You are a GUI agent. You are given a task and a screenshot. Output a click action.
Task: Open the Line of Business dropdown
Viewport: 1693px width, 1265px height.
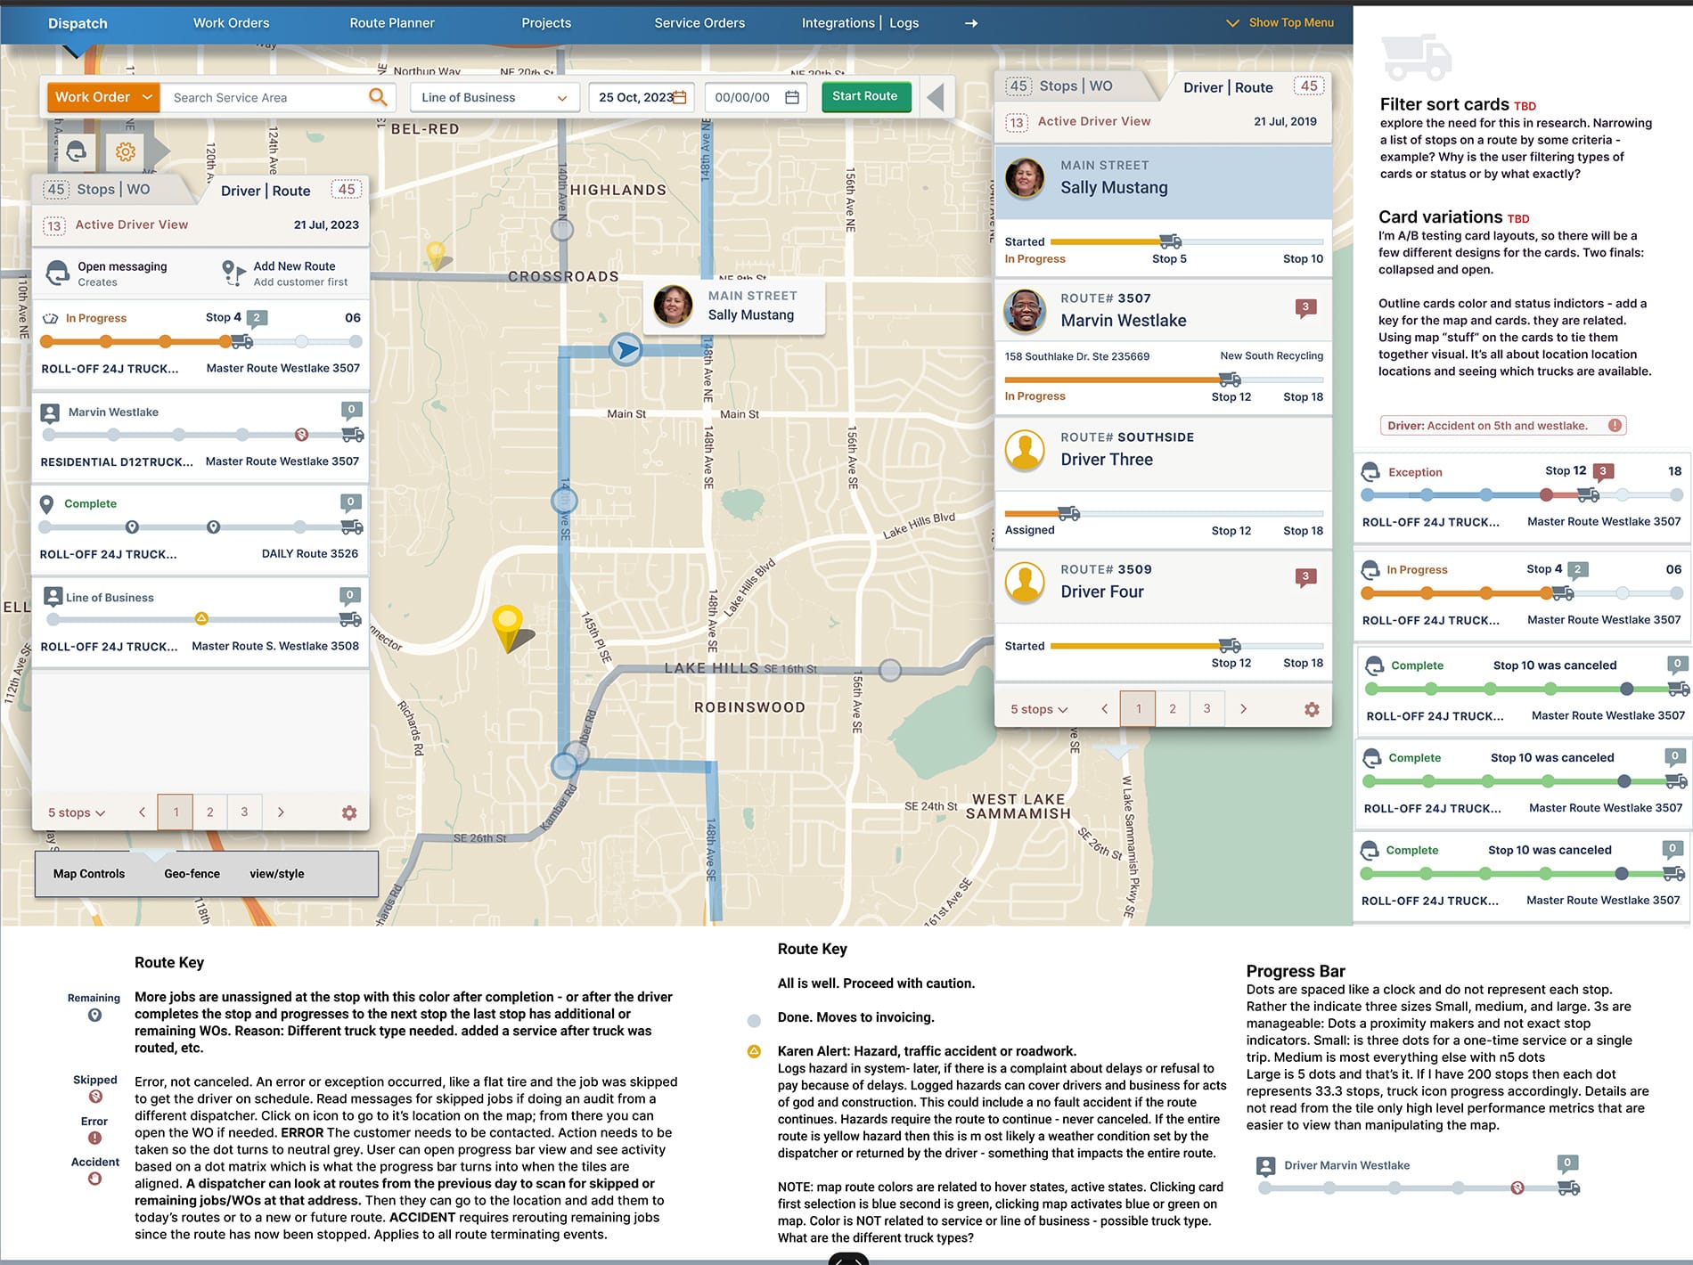click(x=494, y=97)
